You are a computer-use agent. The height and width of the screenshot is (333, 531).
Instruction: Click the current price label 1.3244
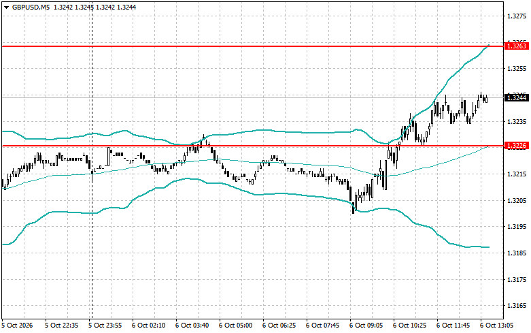point(517,97)
